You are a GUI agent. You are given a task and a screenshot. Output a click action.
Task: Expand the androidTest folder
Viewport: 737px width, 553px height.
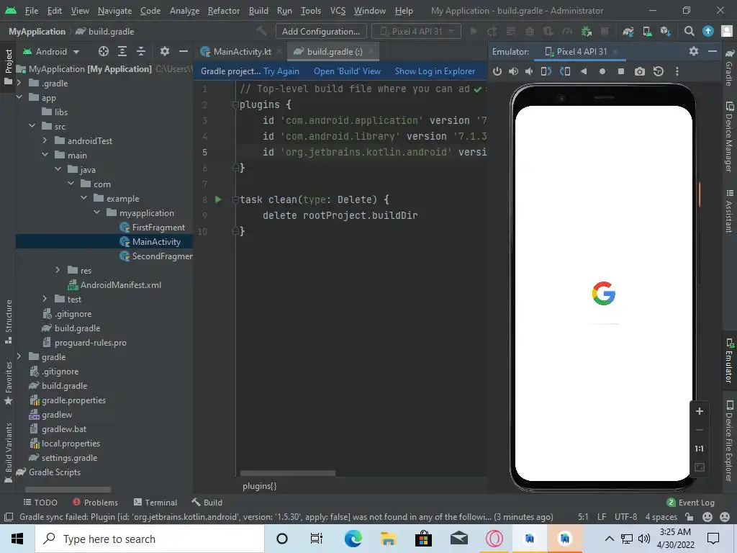coord(45,140)
